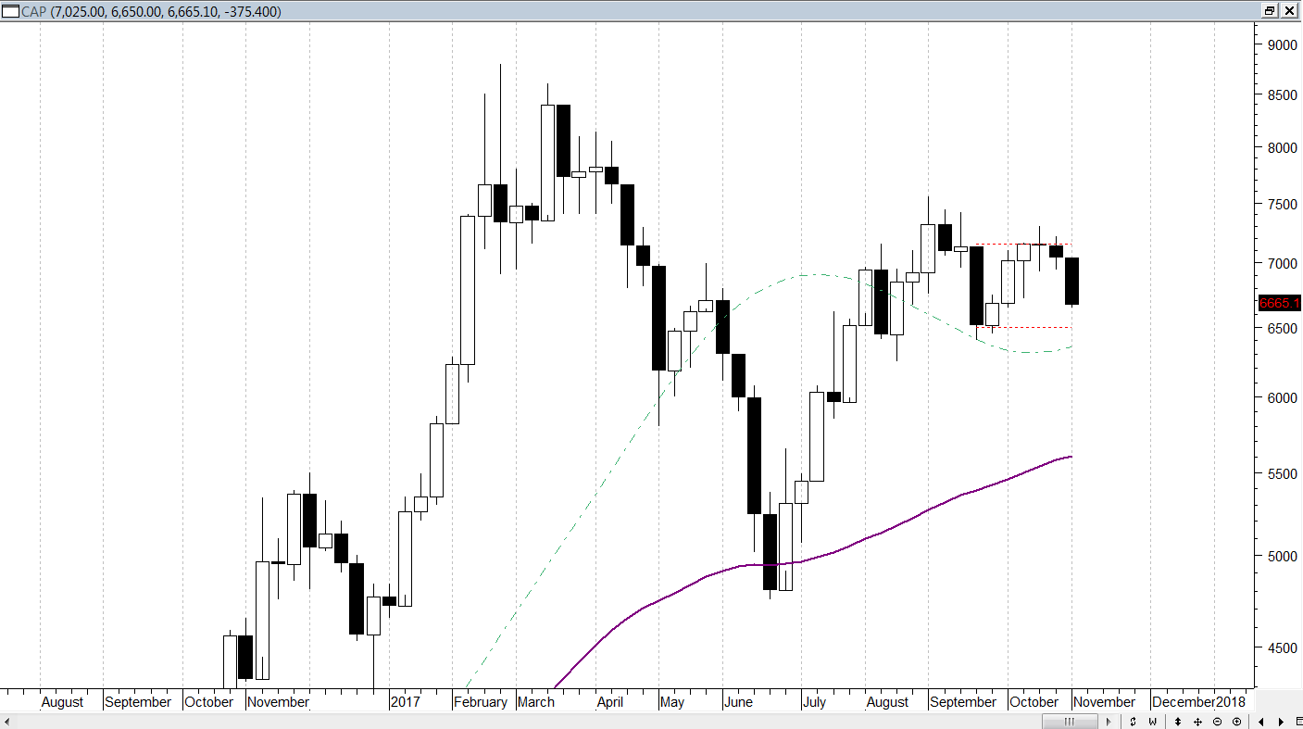Move chart forward with right triangle icon
Image resolution: width=1303 pixels, height=729 pixels.
point(1282,722)
